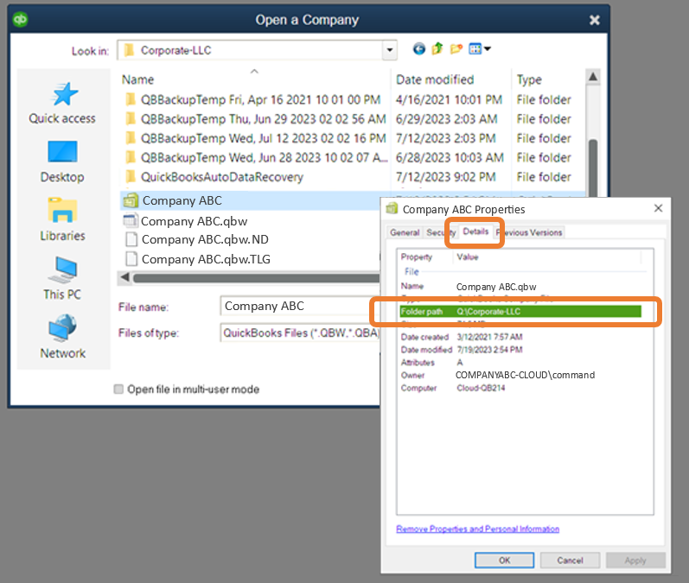
Task: Switch to the Previous Versions tab
Action: pyautogui.click(x=529, y=232)
